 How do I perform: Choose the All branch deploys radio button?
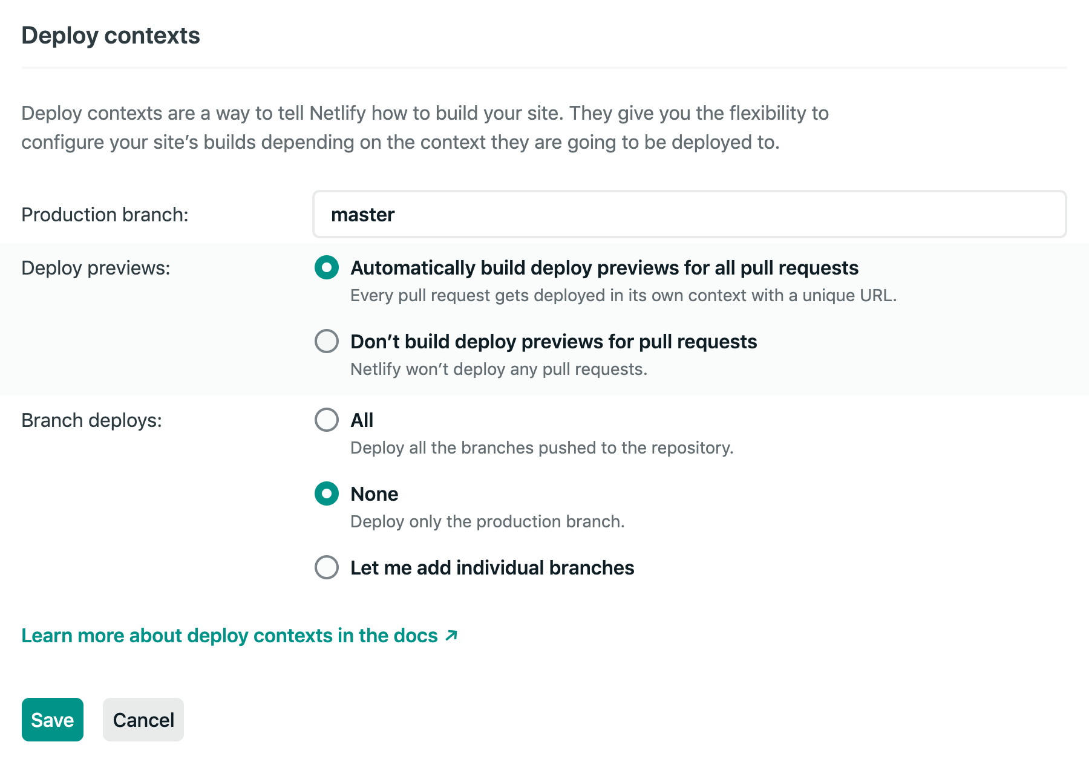(327, 420)
